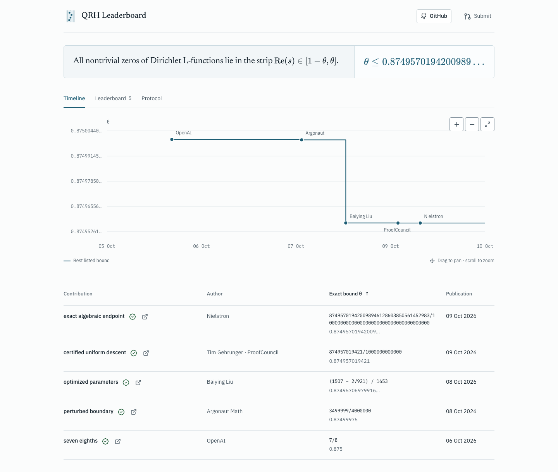Open the certified uniform descent contribution

click(95, 353)
